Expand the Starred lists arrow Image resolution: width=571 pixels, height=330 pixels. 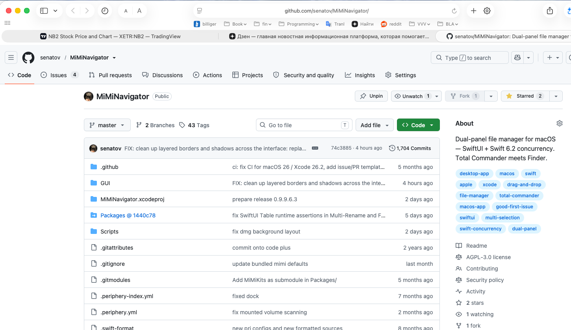(556, 96)
